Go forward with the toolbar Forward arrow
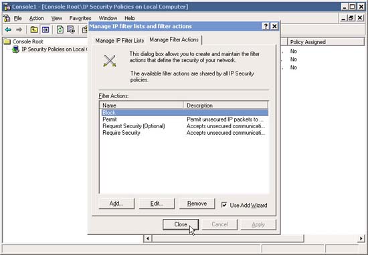Screen dimensions: 368x255 click(x=19, y=30)
